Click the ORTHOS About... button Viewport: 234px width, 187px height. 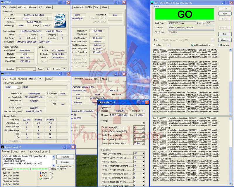point(225,40)
